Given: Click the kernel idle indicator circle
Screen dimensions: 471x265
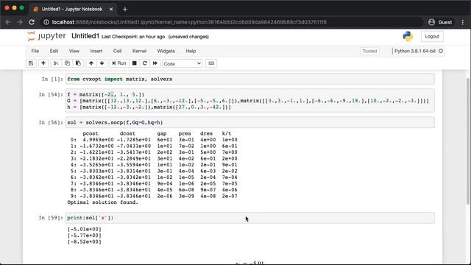Looking at the screenshot, I should 441,51.
